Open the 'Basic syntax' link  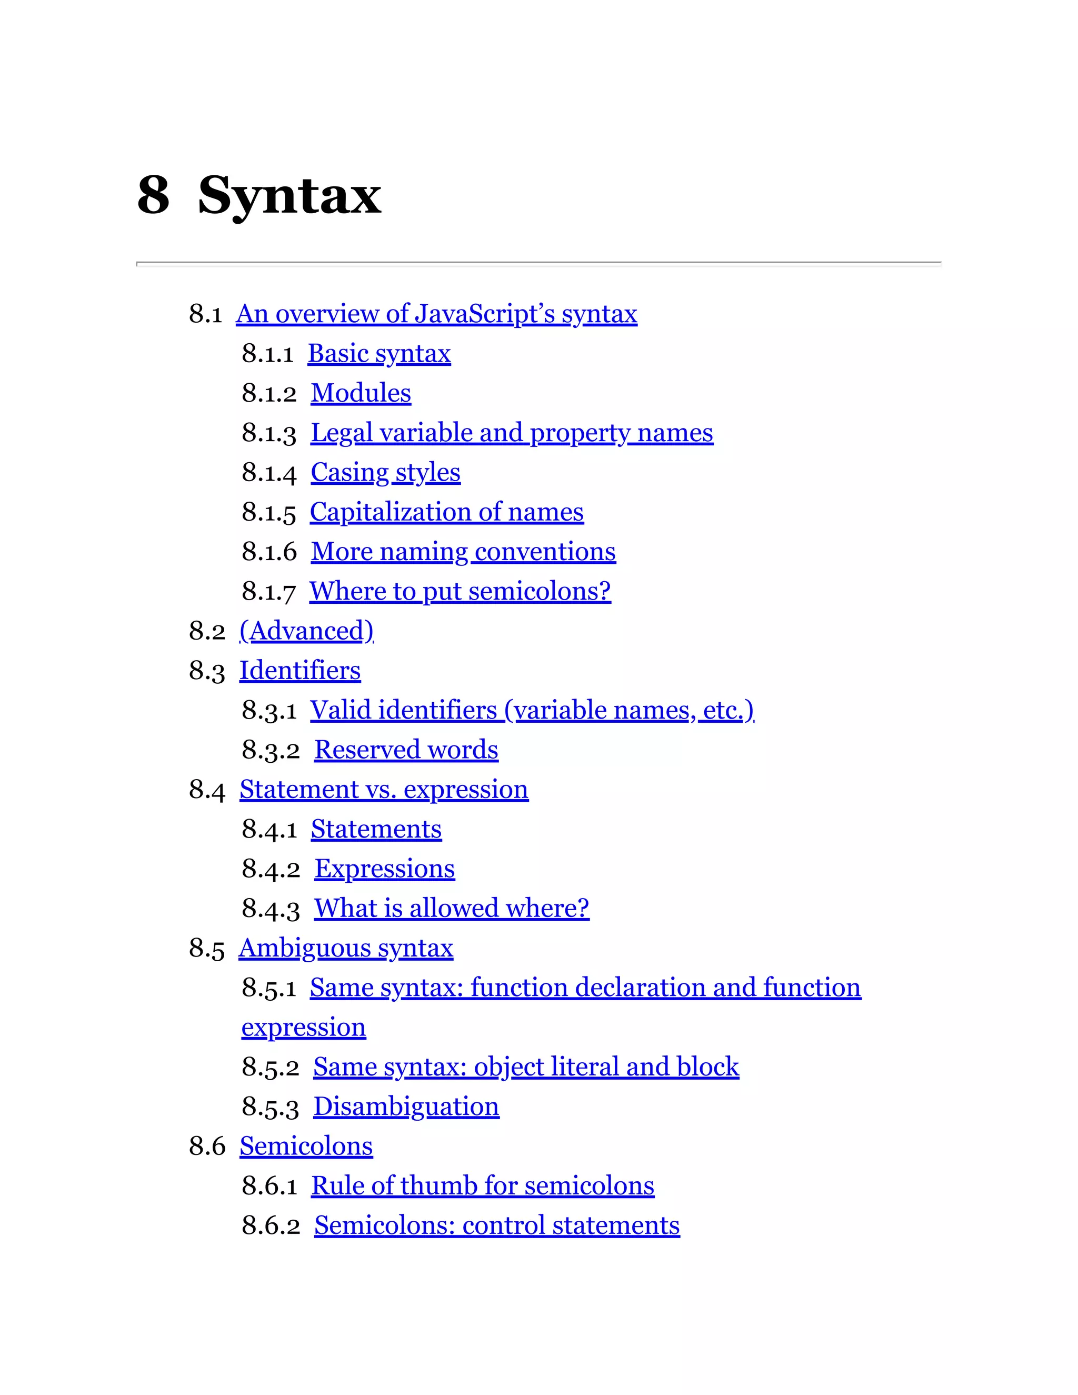pyautogui.click(x=378, y=353)
